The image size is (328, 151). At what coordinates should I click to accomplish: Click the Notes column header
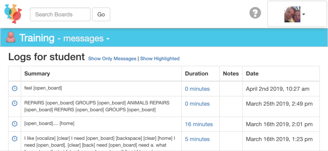tap(231, 74)
